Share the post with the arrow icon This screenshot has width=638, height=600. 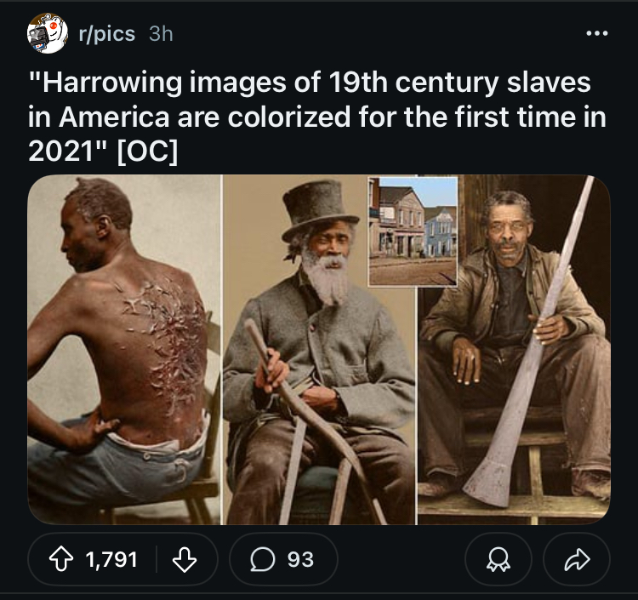tap(577, 559)
